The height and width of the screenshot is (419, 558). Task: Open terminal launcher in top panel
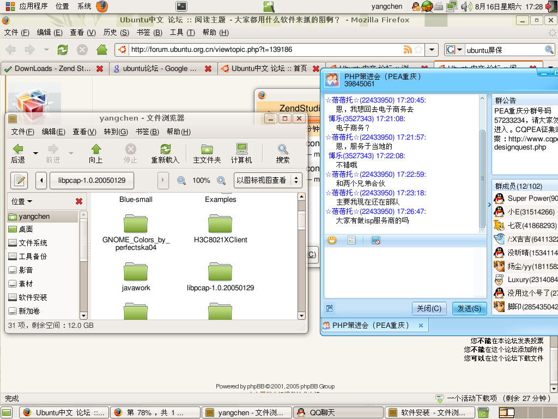pos(181,6)
